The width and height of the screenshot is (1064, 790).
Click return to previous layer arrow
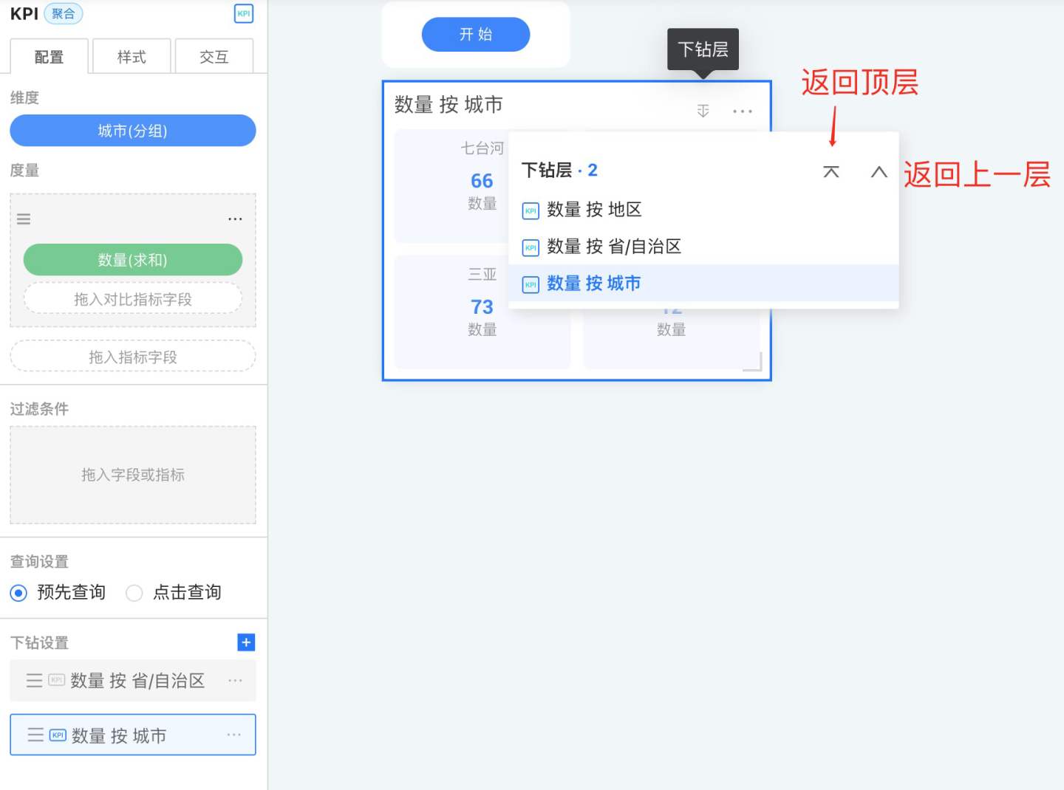point(879,172)
